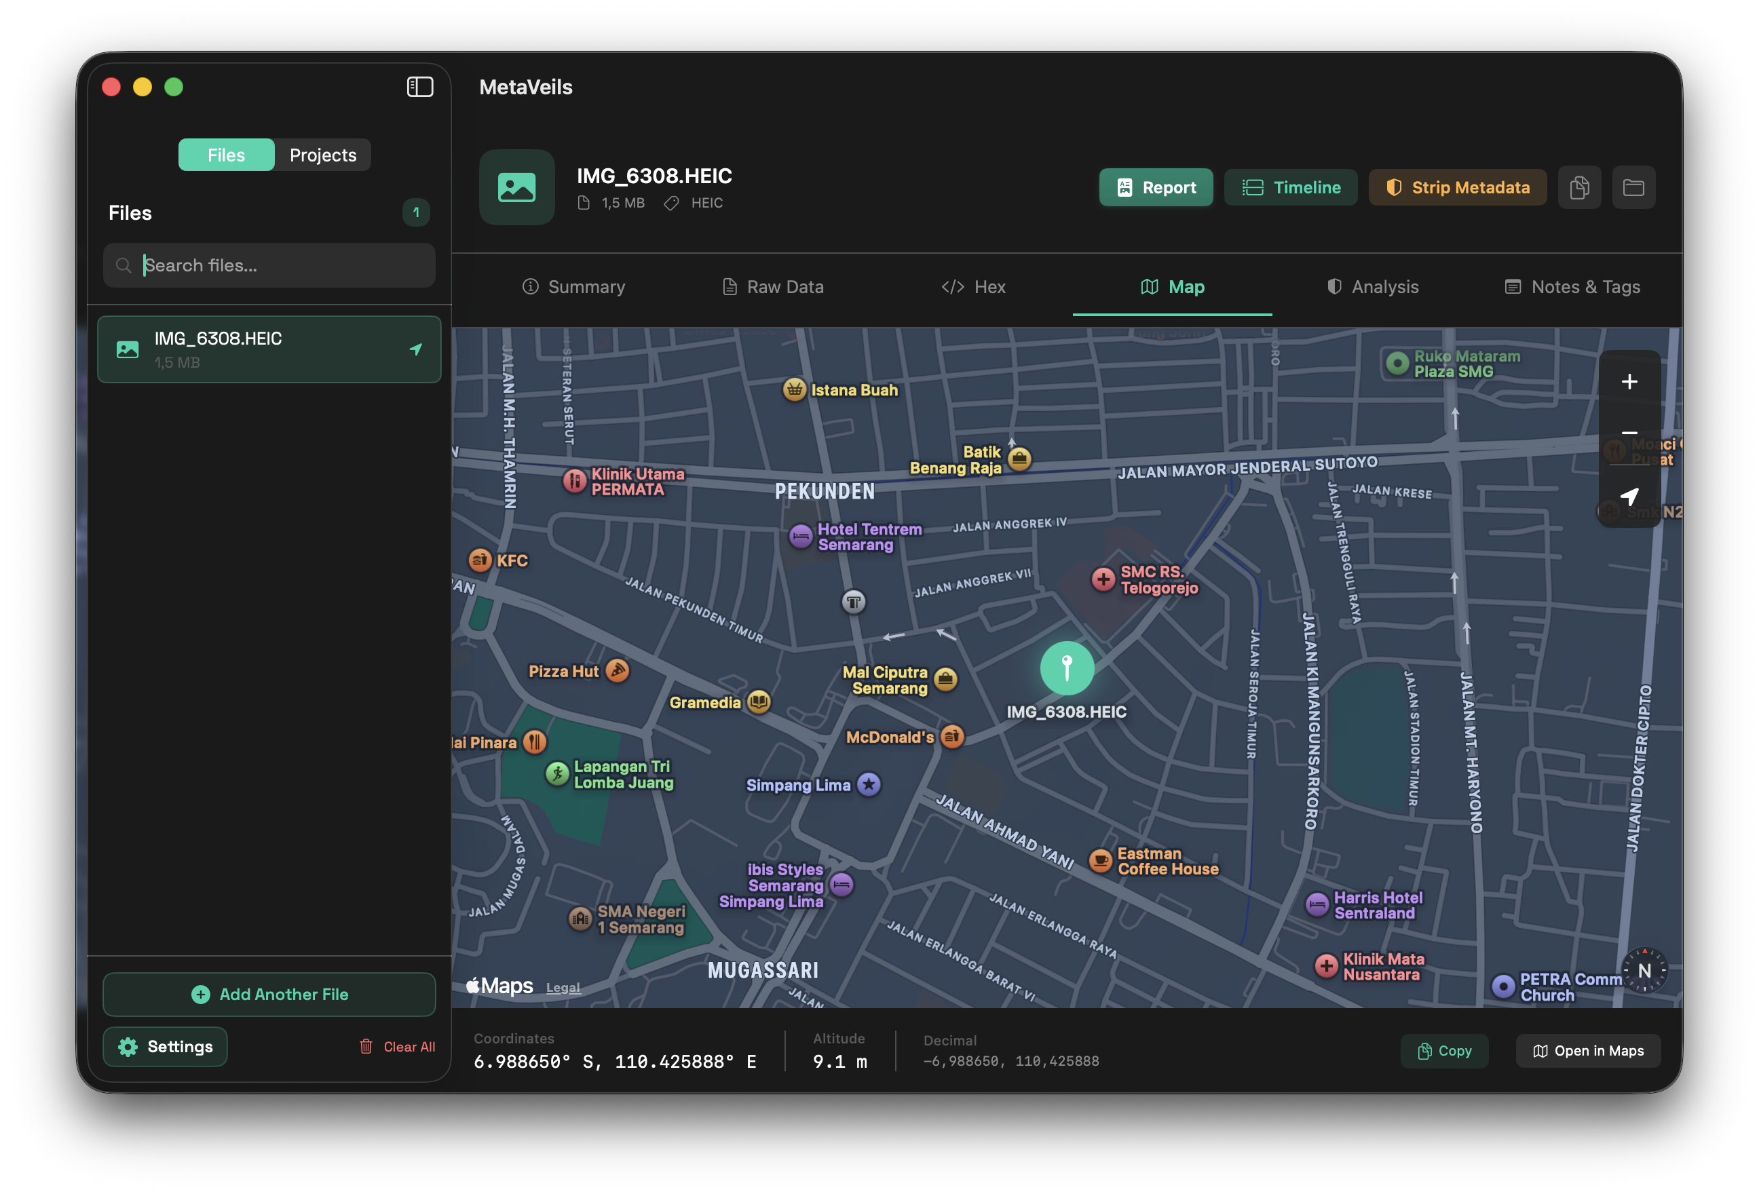Click the compass north indicator
Viewport: 1759px width, 1194px height.
1644,970
